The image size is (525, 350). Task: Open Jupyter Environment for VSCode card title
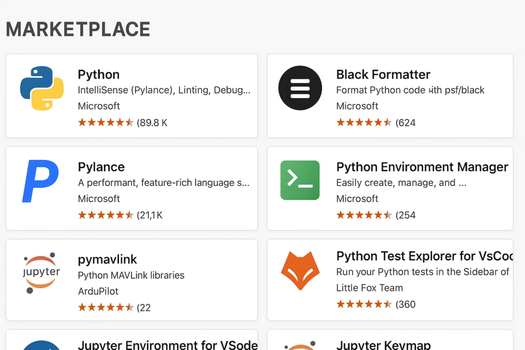168,345
